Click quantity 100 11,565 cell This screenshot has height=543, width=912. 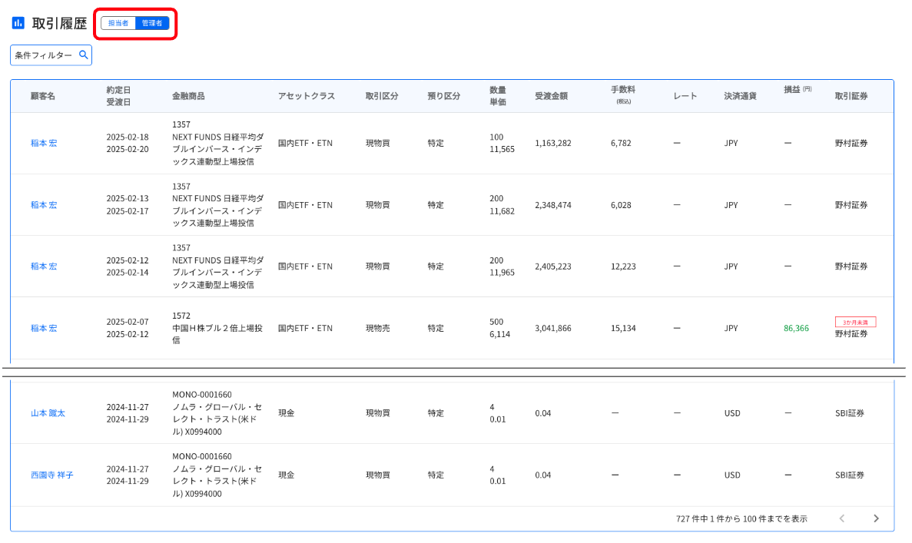(x=502, y=143)
